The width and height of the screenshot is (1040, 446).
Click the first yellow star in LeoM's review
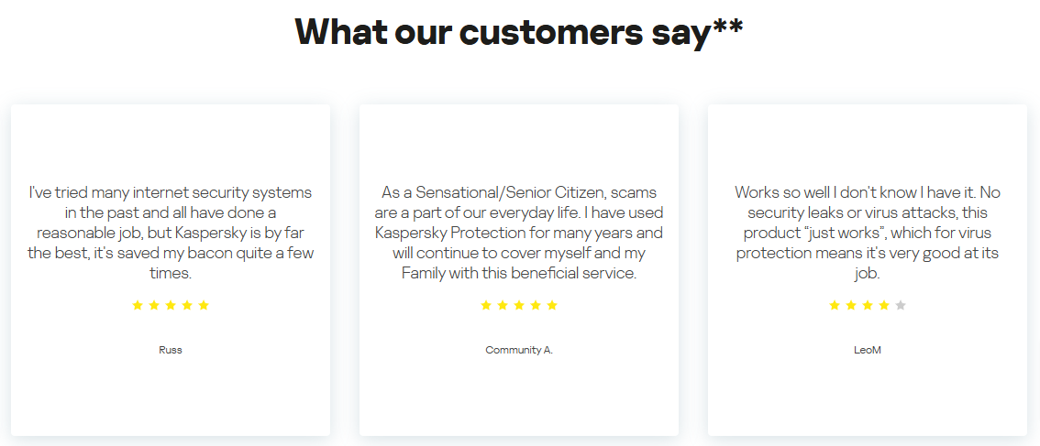point(835,305)
